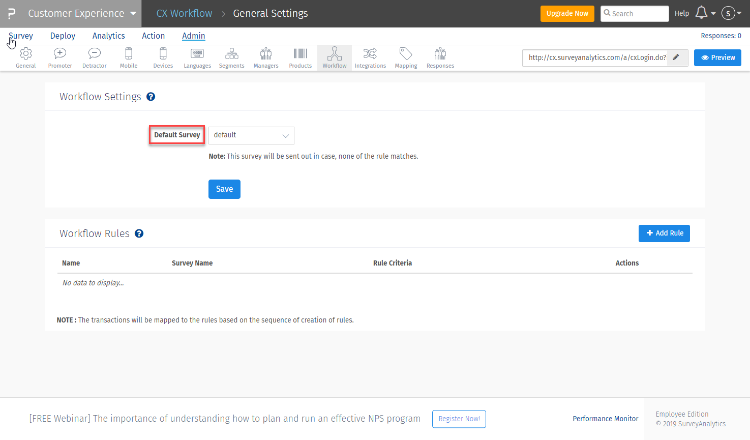Open the Mobile settings icon
Image resolution: width=750 pixels, height=440 pixels.
click(128, 57)
